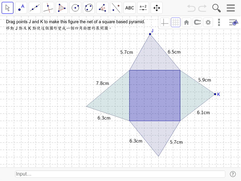241x181 pixels.
Task: Select the Polygon tool
Action: [61, 8]
